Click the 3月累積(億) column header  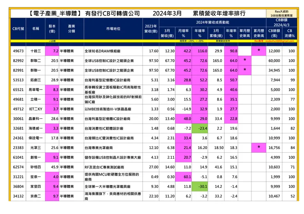(216, 33)
